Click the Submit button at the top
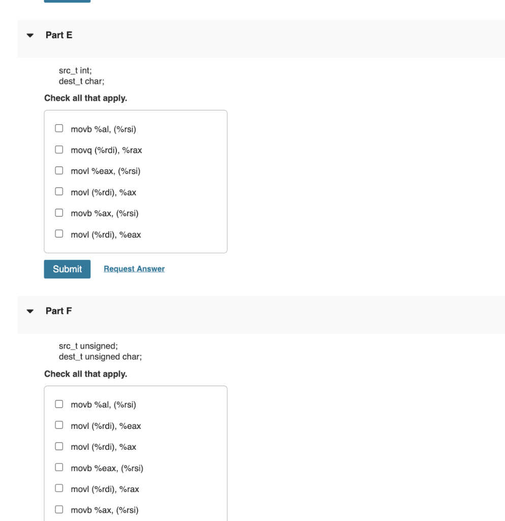505x521 pixels. click(67, 2)
